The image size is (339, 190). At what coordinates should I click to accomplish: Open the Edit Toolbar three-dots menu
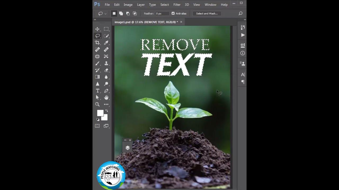(106, 104)
